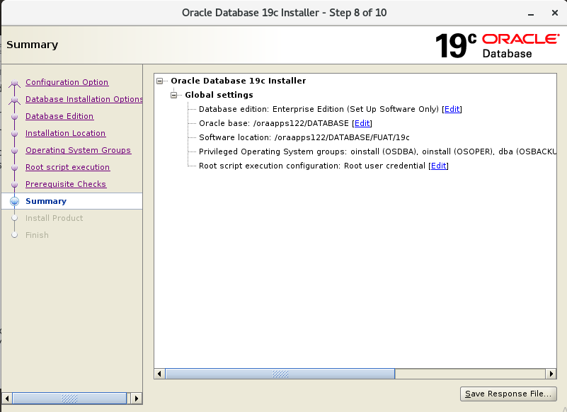This screenshot has width=567, height=412.
Task: Click the Install Product step bullet
Action: click(x=14, y=218)
